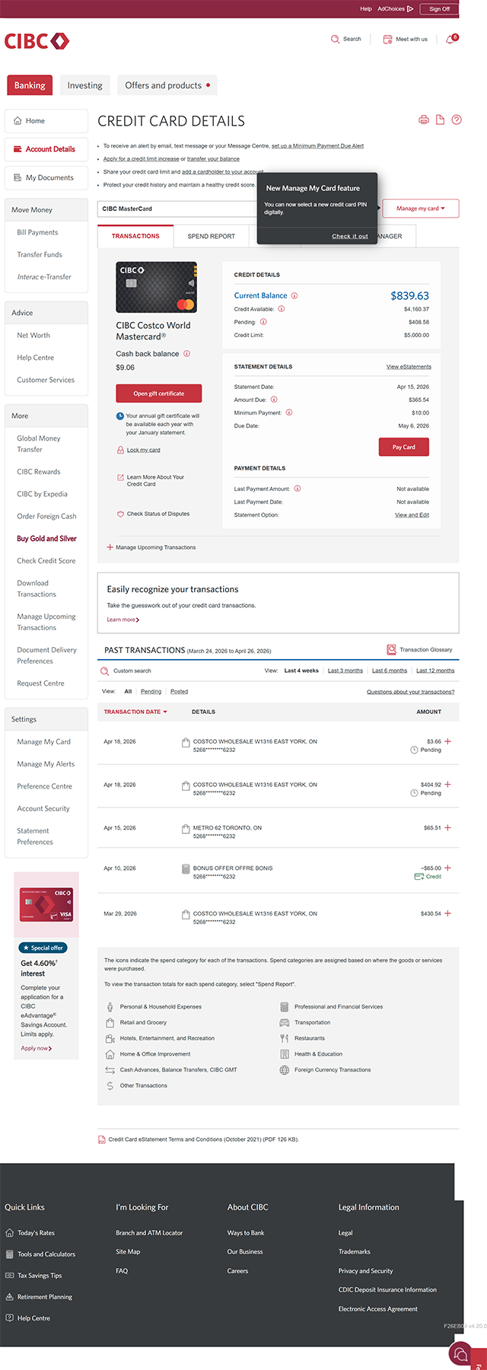Select the Transactions tab

pos(135,236)
